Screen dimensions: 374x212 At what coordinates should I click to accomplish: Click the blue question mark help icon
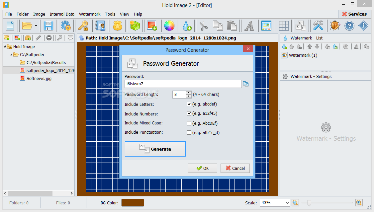[x=349, y=26]
